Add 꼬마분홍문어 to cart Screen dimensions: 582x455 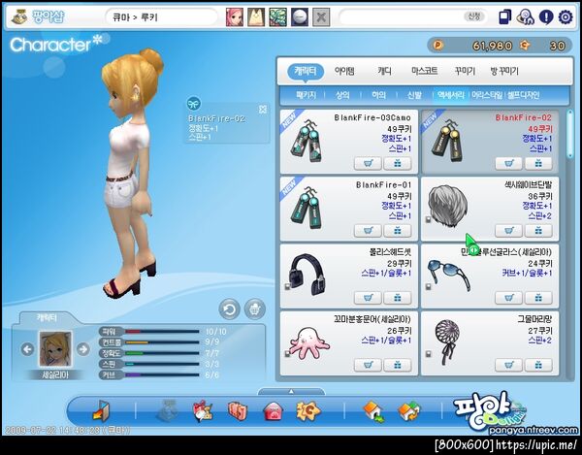point(368,365)
